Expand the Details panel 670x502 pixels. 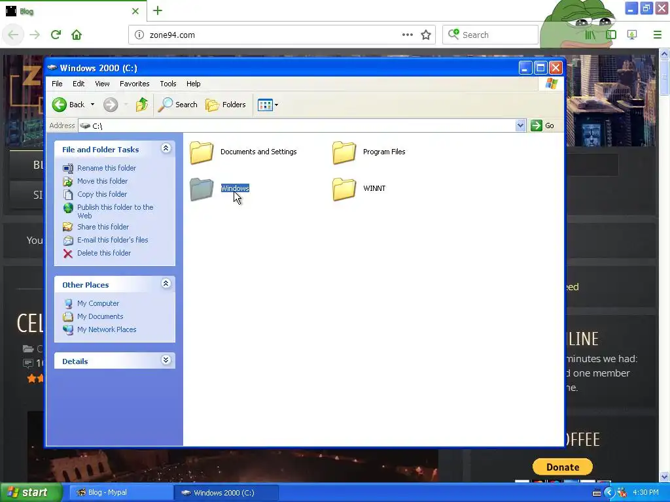pos(166,360)
